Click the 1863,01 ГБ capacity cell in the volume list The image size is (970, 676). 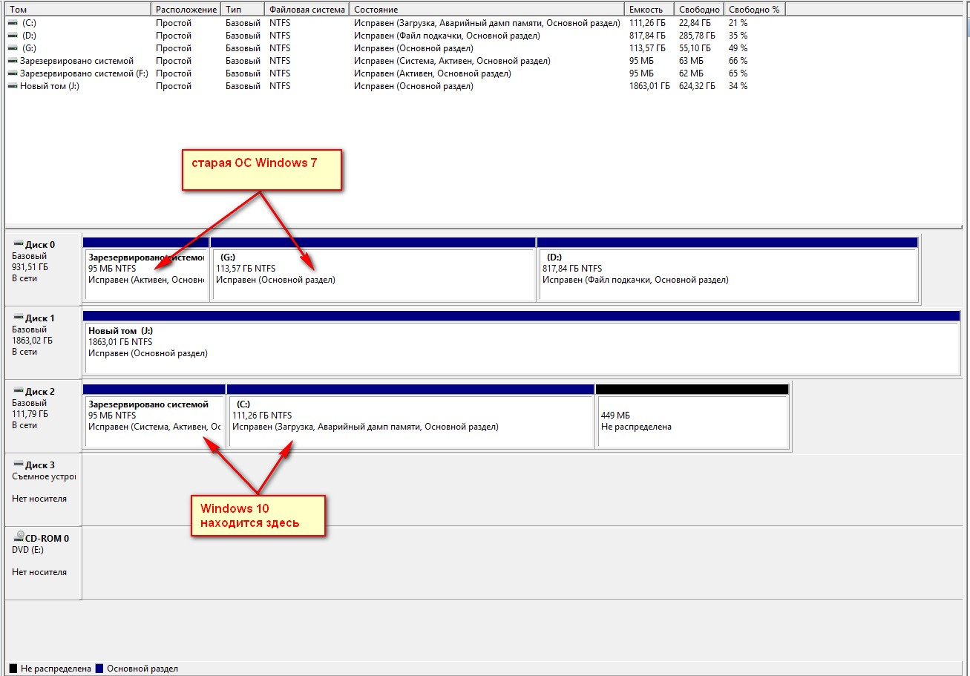pyautogui.click(x=649, y=86)
